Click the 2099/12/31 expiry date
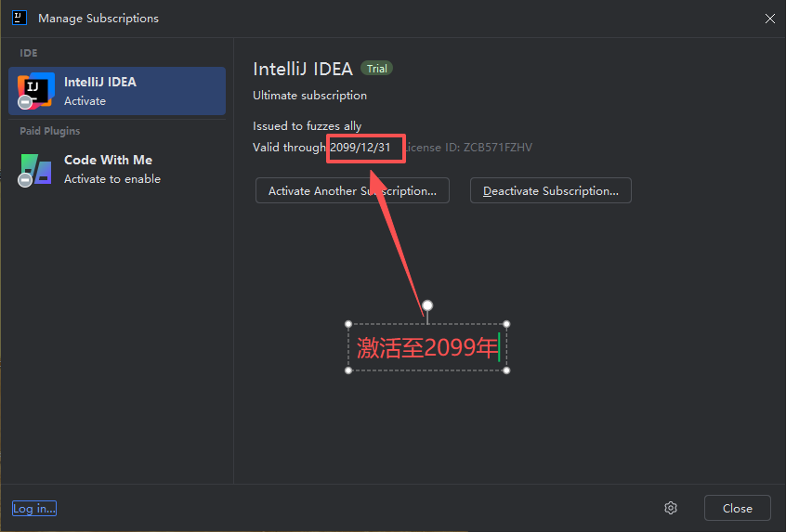Viewport: 786px width, 532px height. (360, 148)
